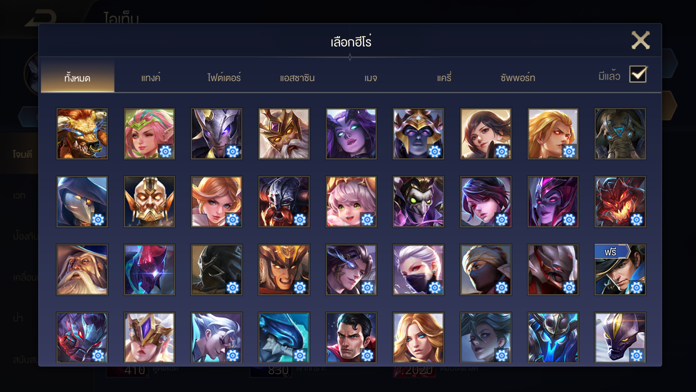
Task: Switch to the แทงค์ tab
Action: (x=151, y=78)
